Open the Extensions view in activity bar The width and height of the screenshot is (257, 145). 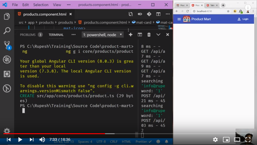[7, 74]
